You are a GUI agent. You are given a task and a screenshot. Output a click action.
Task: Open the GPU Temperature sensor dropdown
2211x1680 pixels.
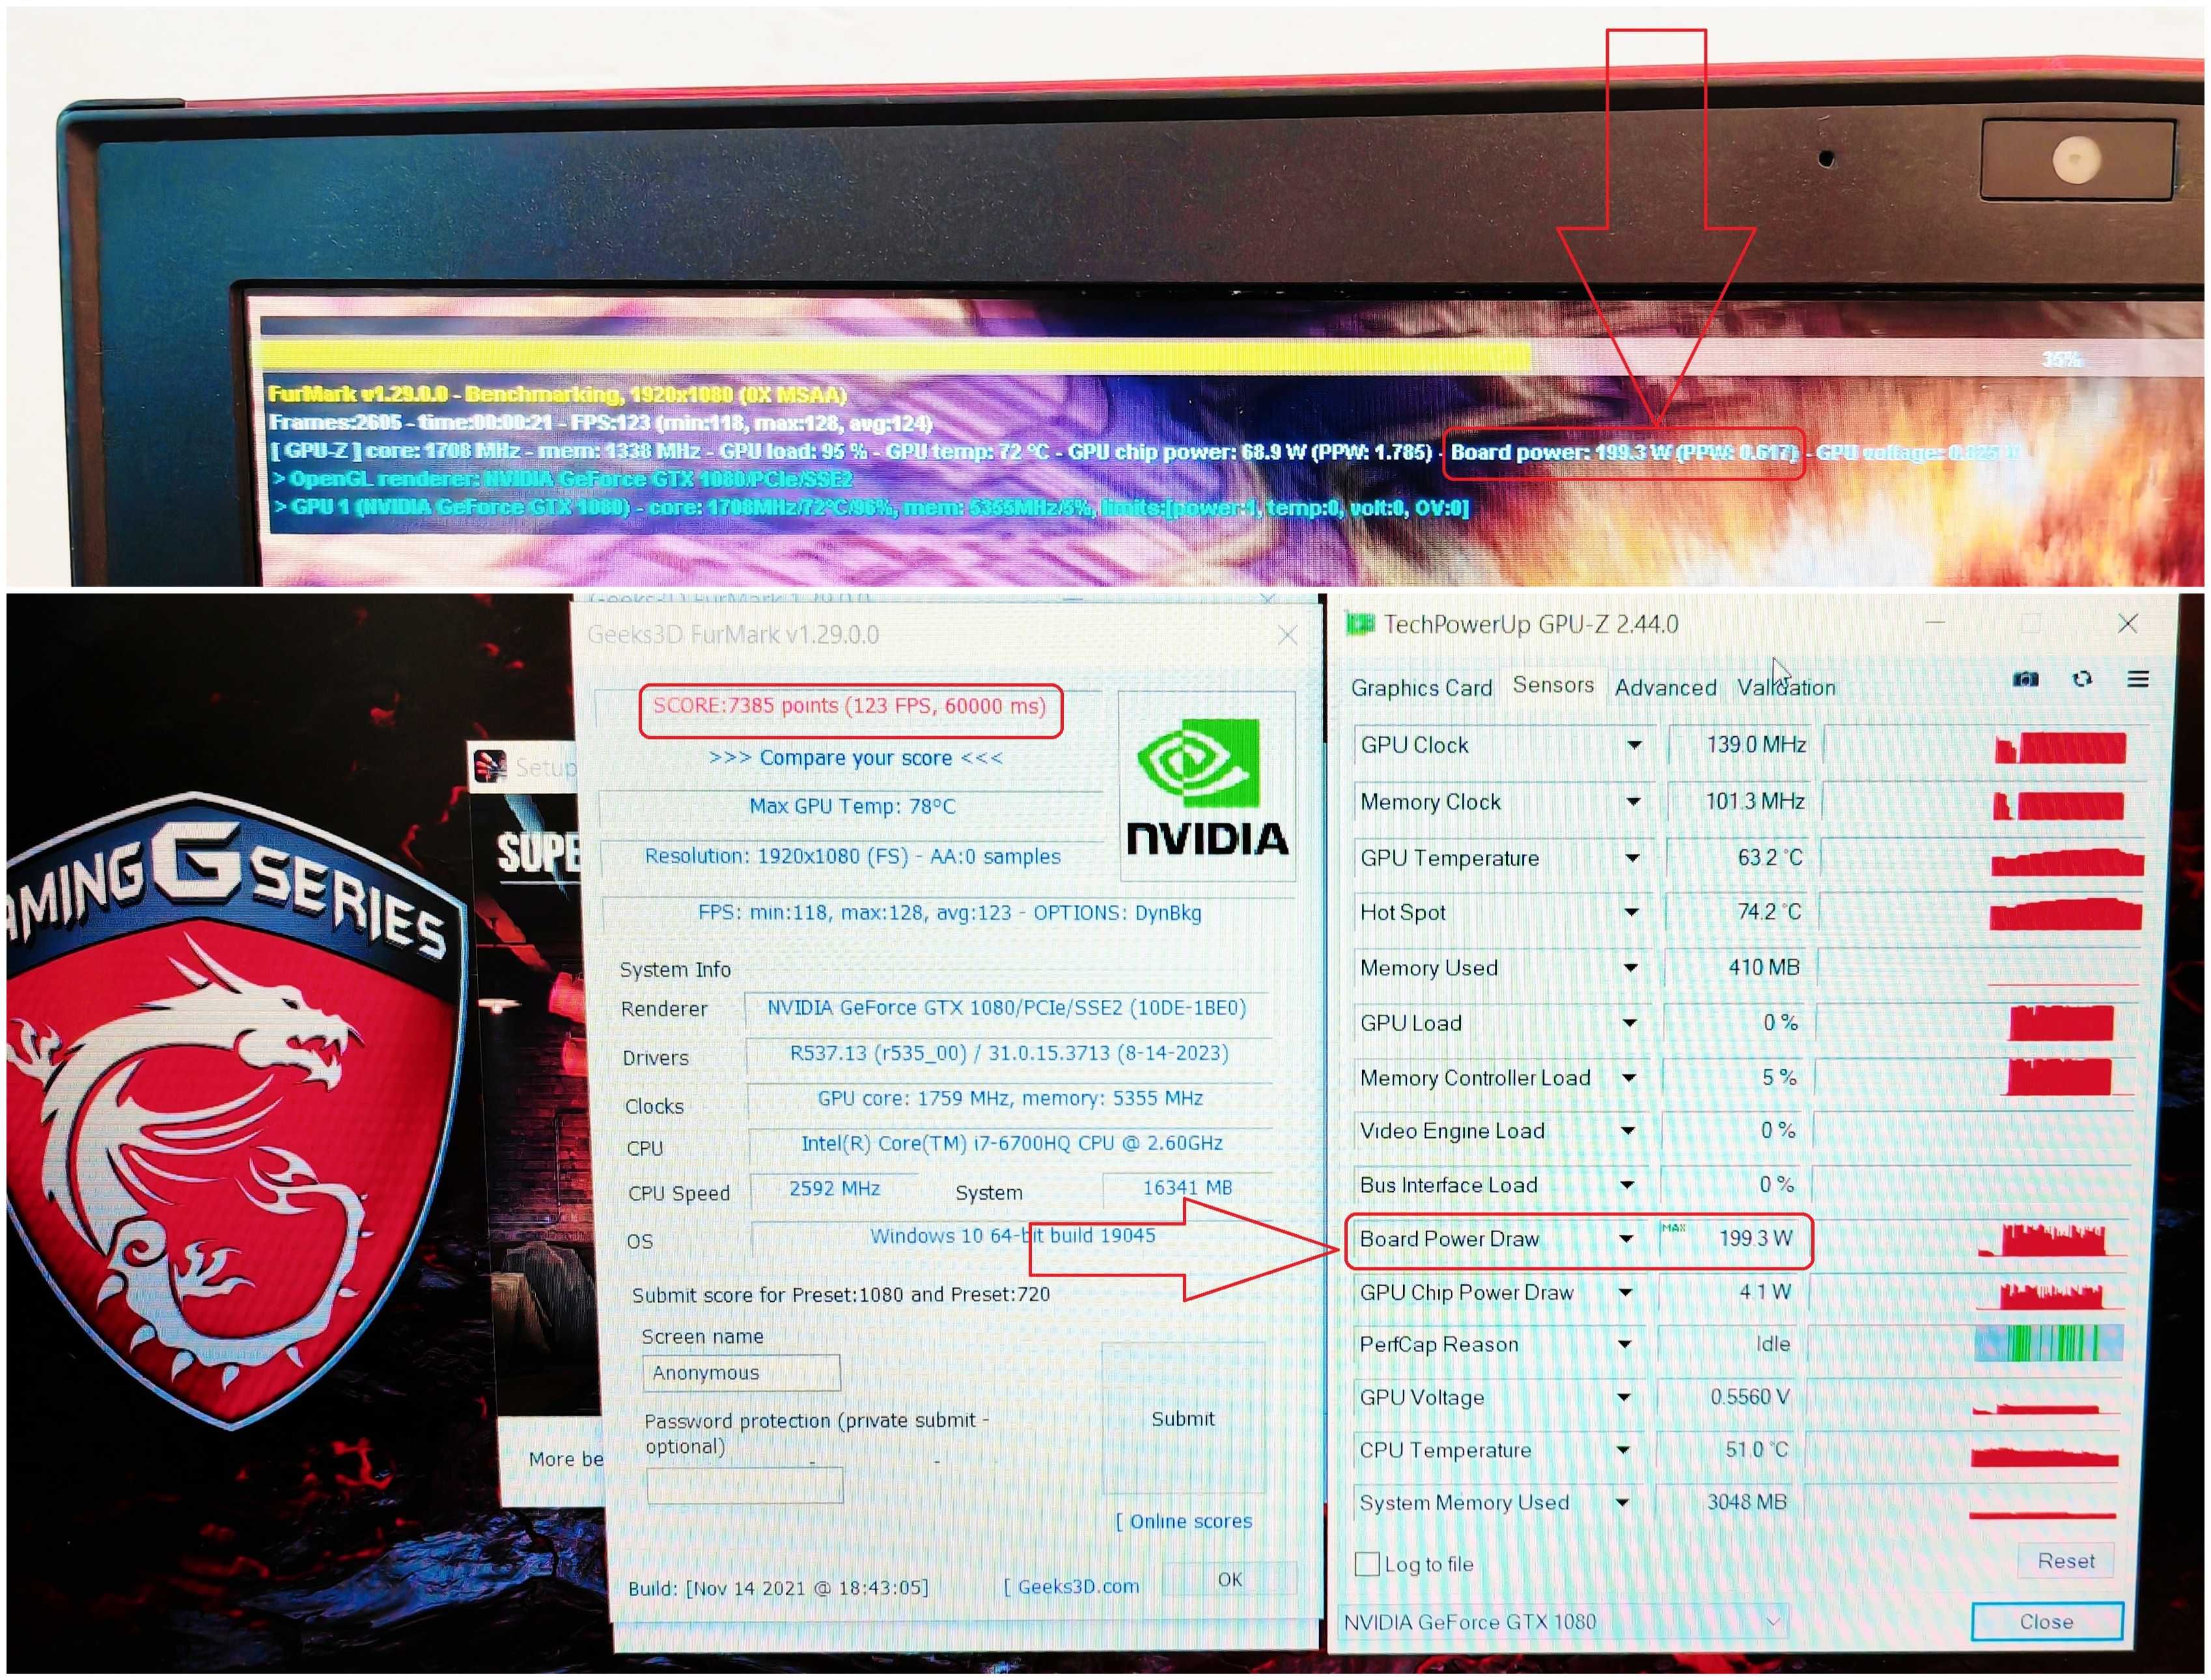(x=1632, y=858)
